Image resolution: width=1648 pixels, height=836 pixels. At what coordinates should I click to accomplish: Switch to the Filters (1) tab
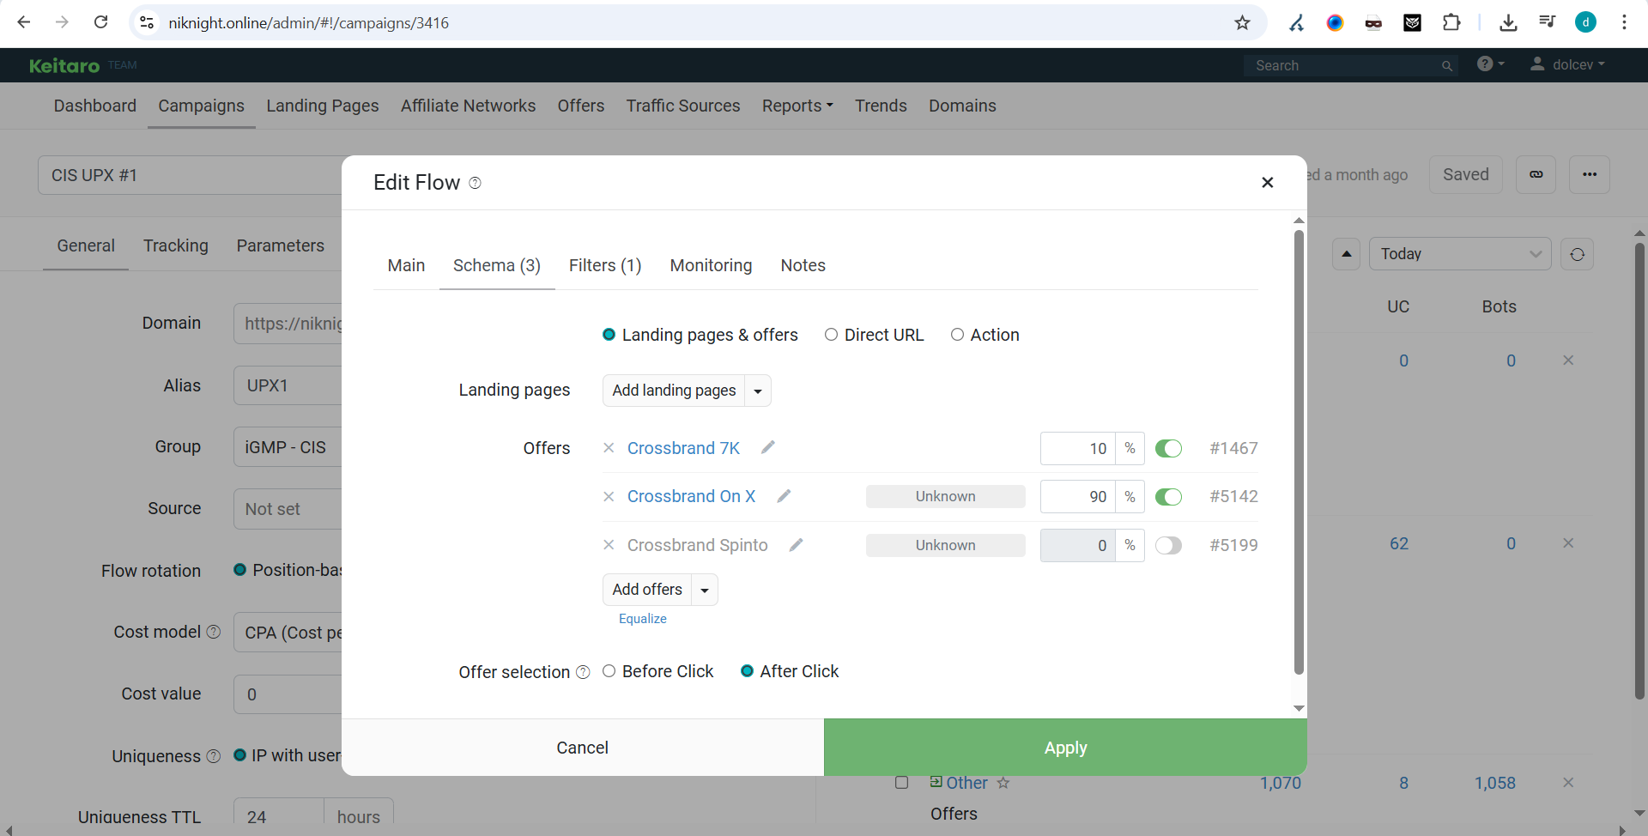tap(605, 265)
